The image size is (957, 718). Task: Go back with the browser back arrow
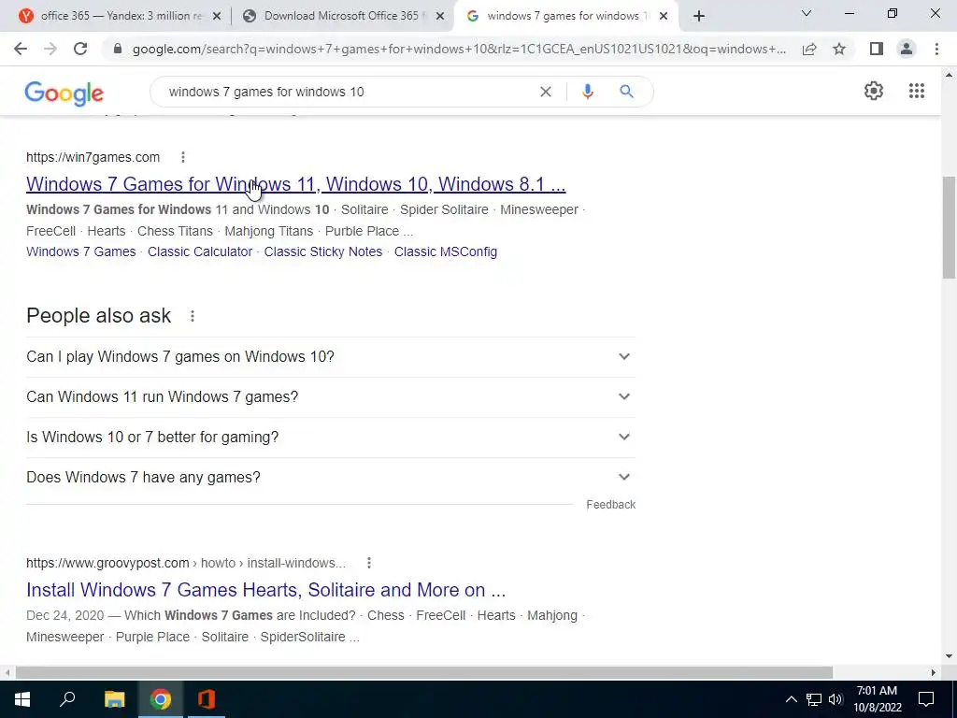pyautogui.click(x=21, y=49)
